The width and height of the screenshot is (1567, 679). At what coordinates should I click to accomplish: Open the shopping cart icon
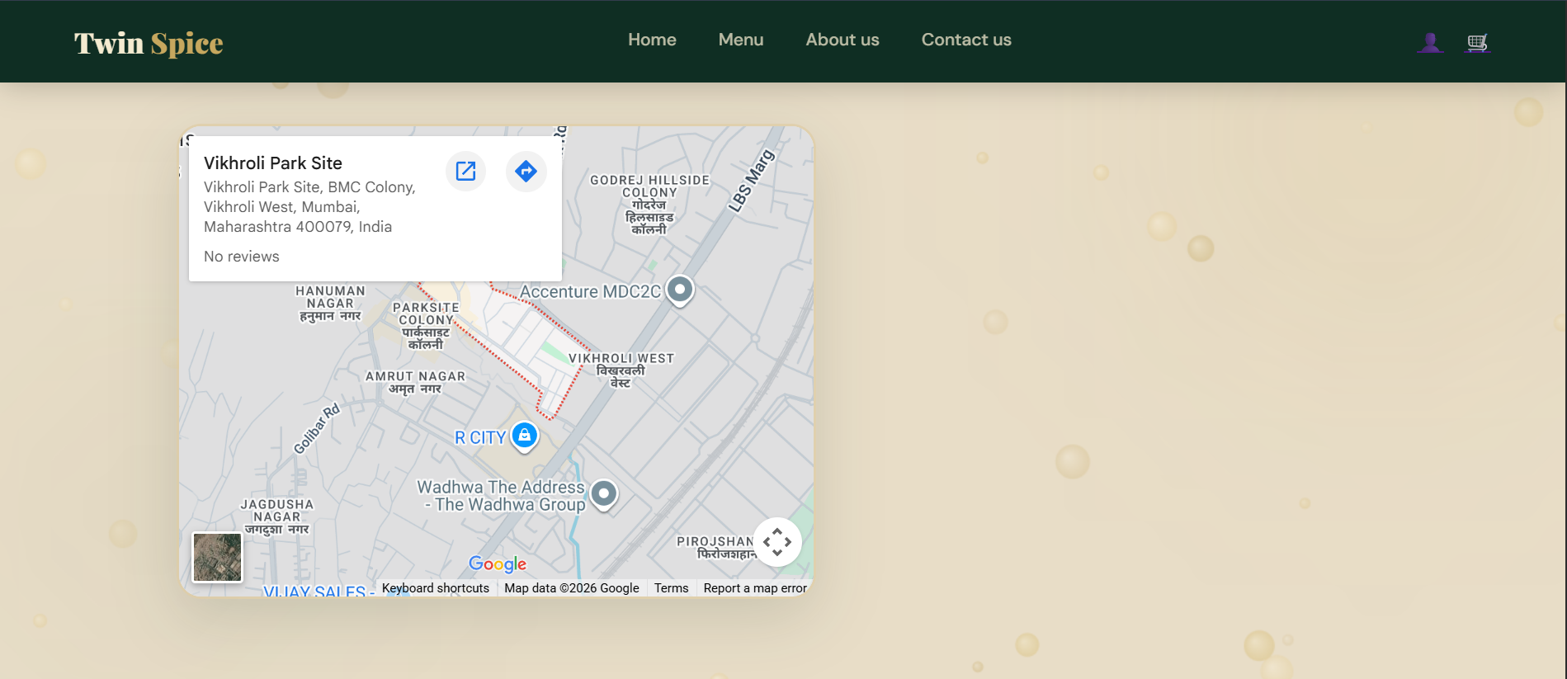(1477, 42)
